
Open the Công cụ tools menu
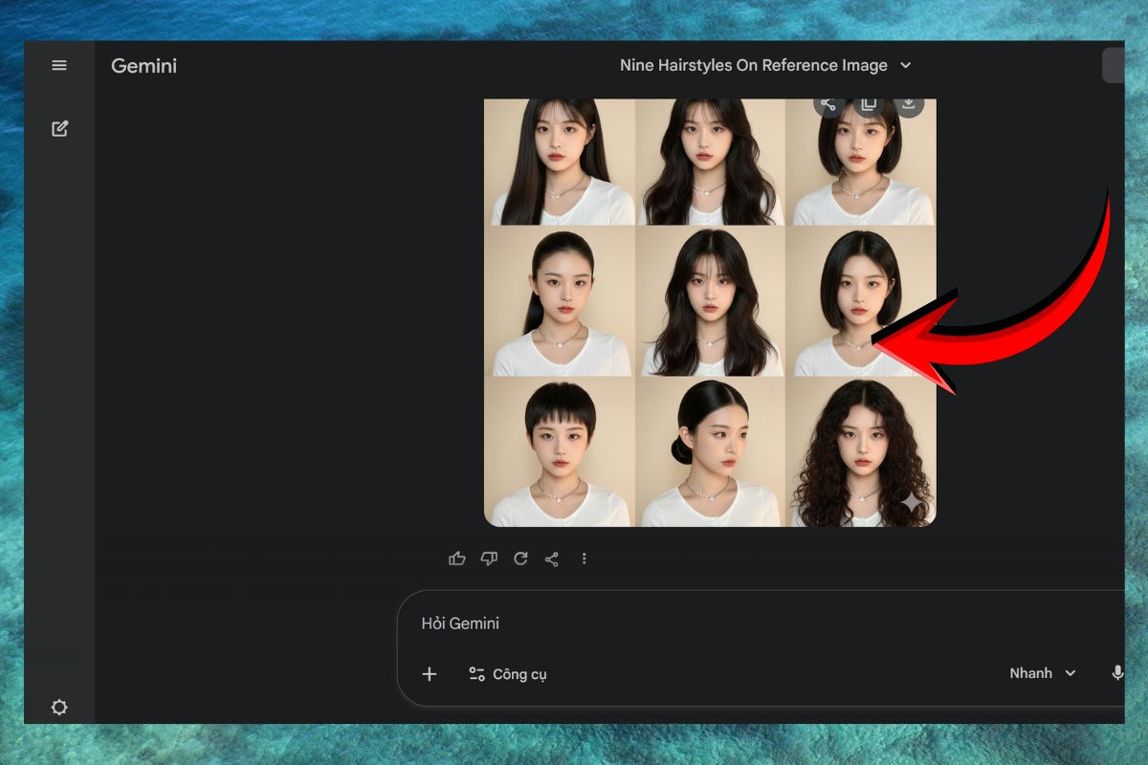[507, 674]
